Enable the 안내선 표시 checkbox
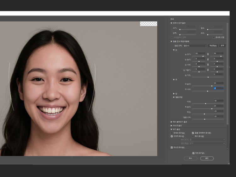Viewport: 236px width, 177px height. (x=171, y=133)
